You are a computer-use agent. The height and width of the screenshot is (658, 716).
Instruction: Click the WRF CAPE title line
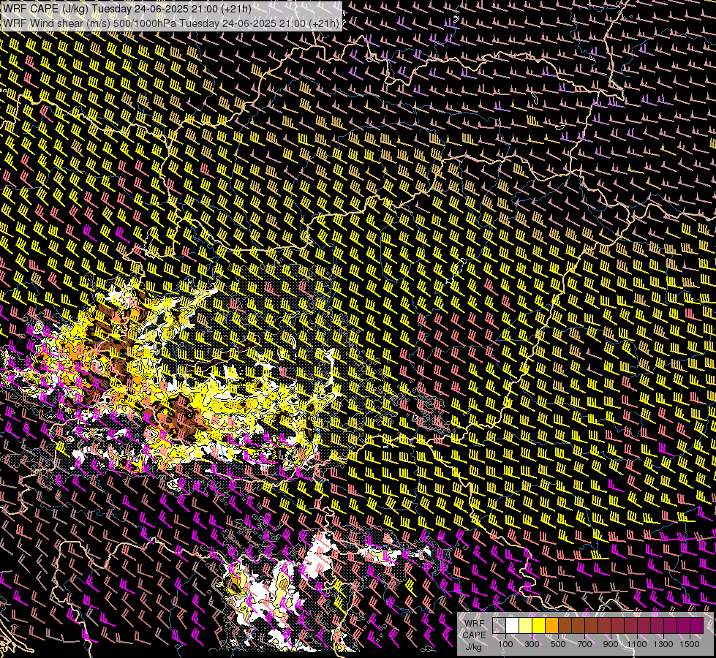[x=127, y=9]
